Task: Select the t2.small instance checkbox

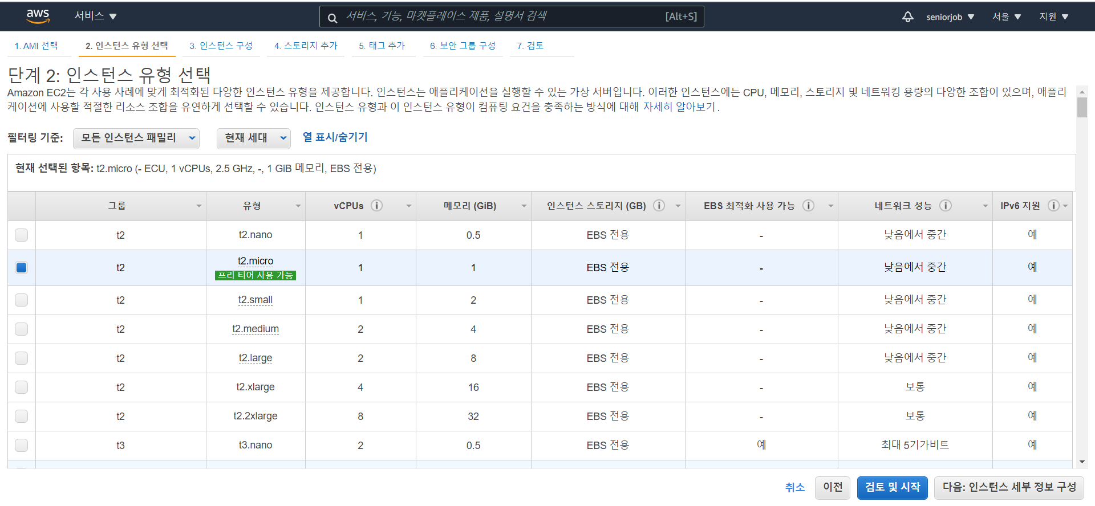Action: 21,300
